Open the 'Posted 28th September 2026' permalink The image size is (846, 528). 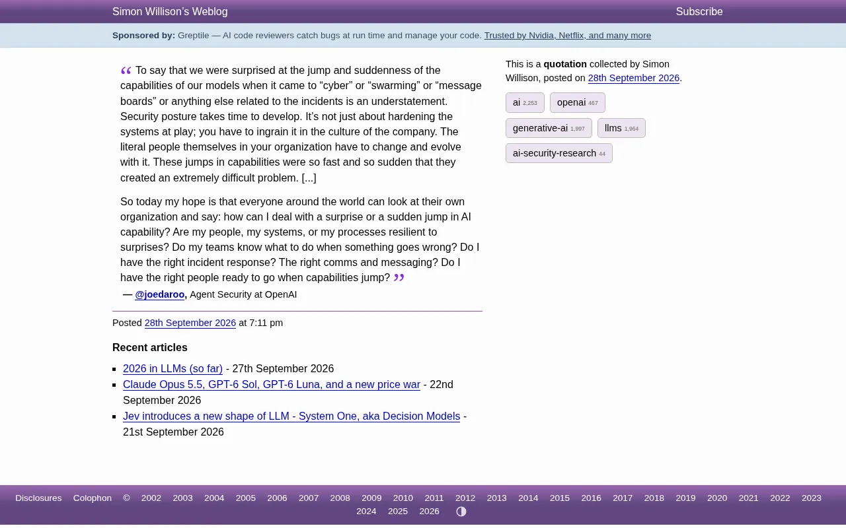(x=190, y=323)
